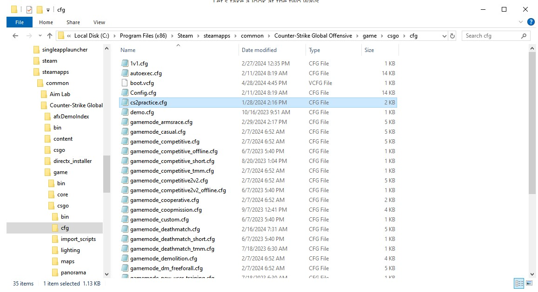The width and height of the screenshot is (538, 292).
Task: Go back to previous folder
Action: [x=15, y=36]
